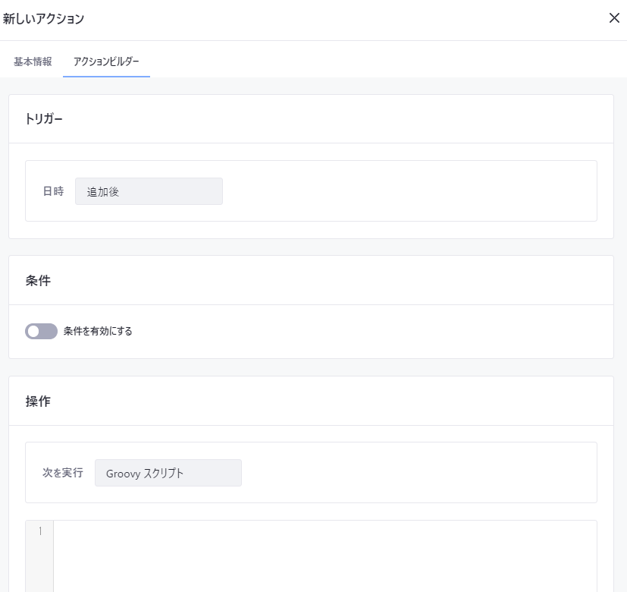Close the 新しいアクション dialog
Viewport: 627px width, 592px height.
tap(614, 18)
